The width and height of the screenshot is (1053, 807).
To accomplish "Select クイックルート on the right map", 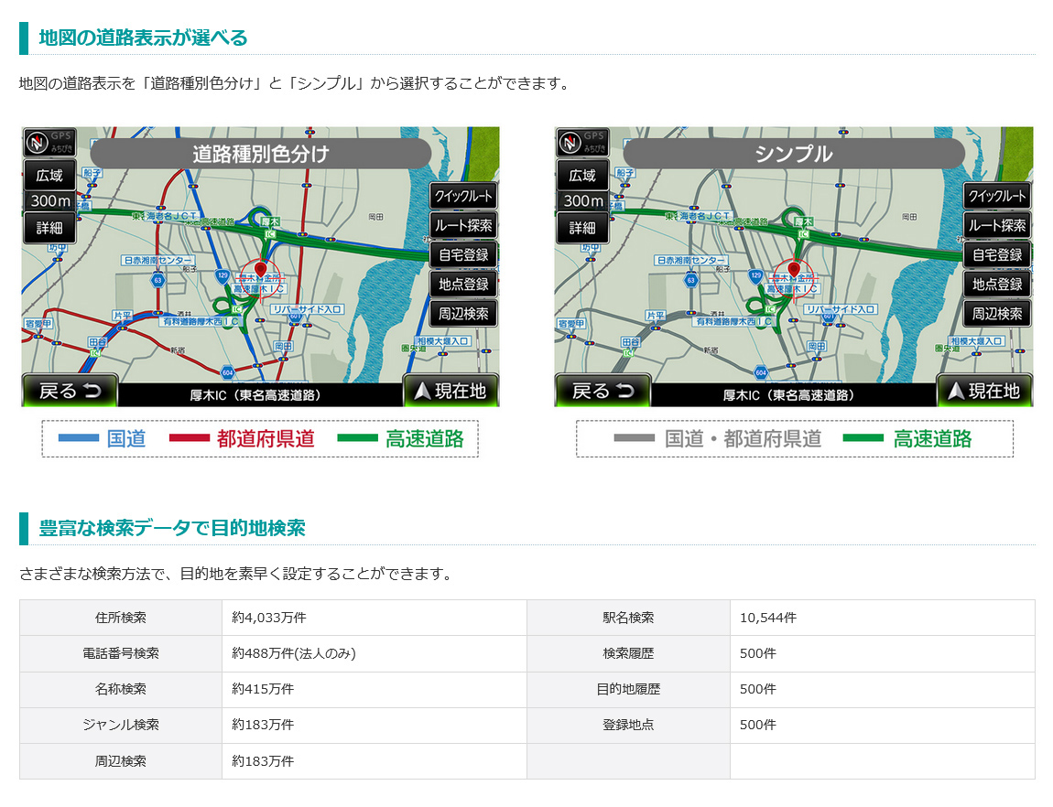I will click(x=997, y=196).
